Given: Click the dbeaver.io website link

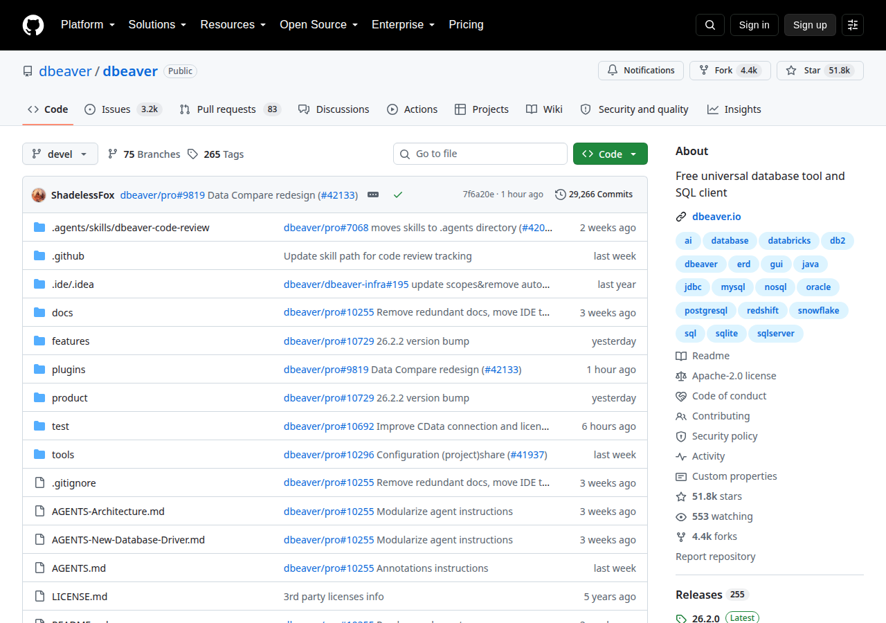Looking at the screenshot, I should click(x=716, y=217).
